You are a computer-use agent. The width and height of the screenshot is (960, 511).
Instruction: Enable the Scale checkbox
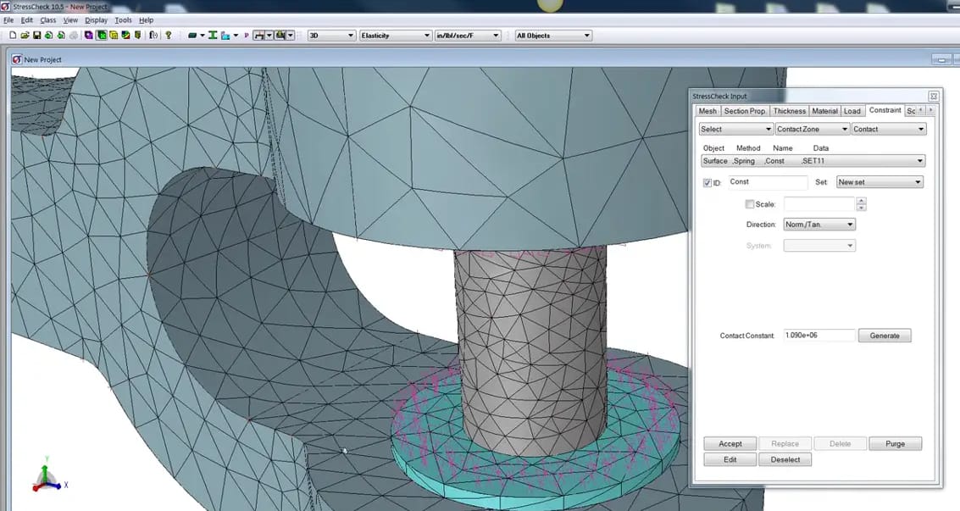point(749,204)
